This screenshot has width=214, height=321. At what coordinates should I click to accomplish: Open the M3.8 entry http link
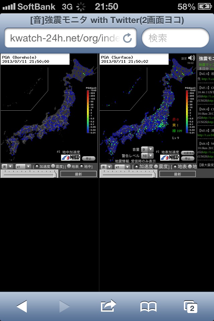pyautogui.click(x=206, y=135)
